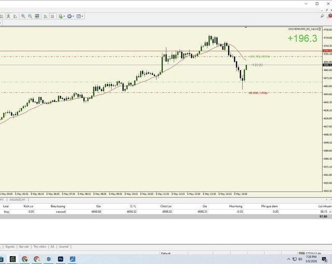Click the Hoa hong column header
Image resolution: width=332 pixels, height=264 pixels.
(236, 206)
